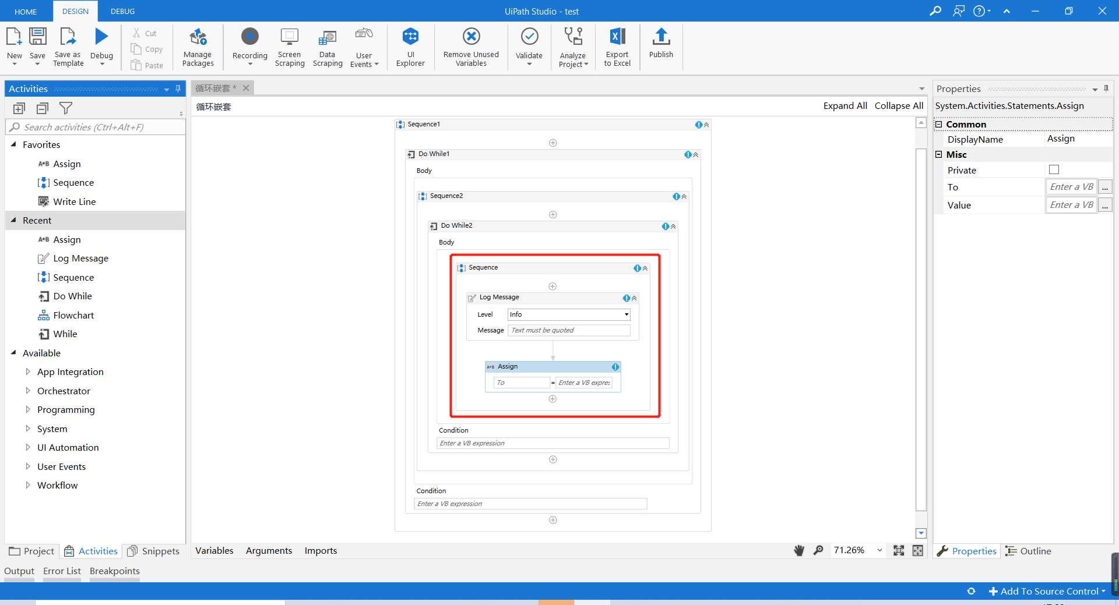
Task: Open the feedback icon in title bar
Action: click(959, 11)
